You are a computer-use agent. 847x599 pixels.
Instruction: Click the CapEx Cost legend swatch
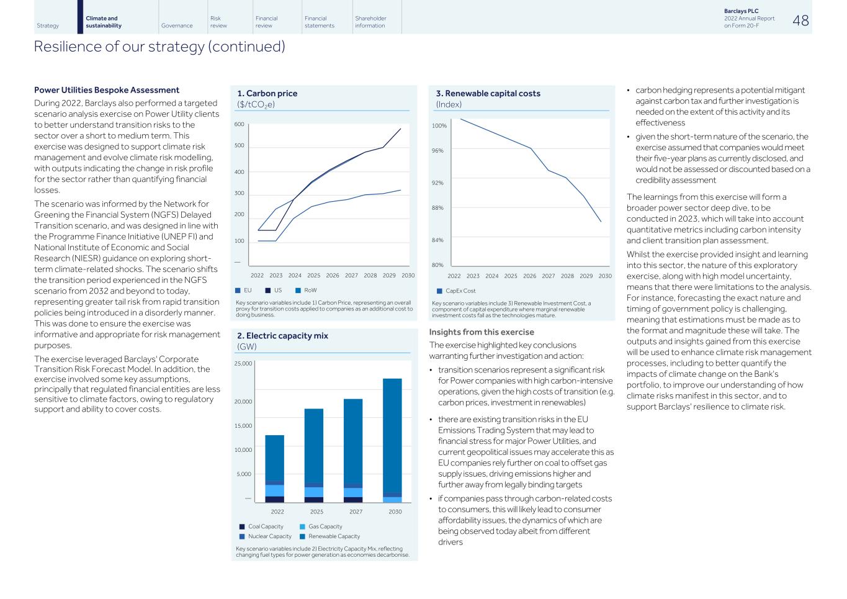(x=439, y=291)
